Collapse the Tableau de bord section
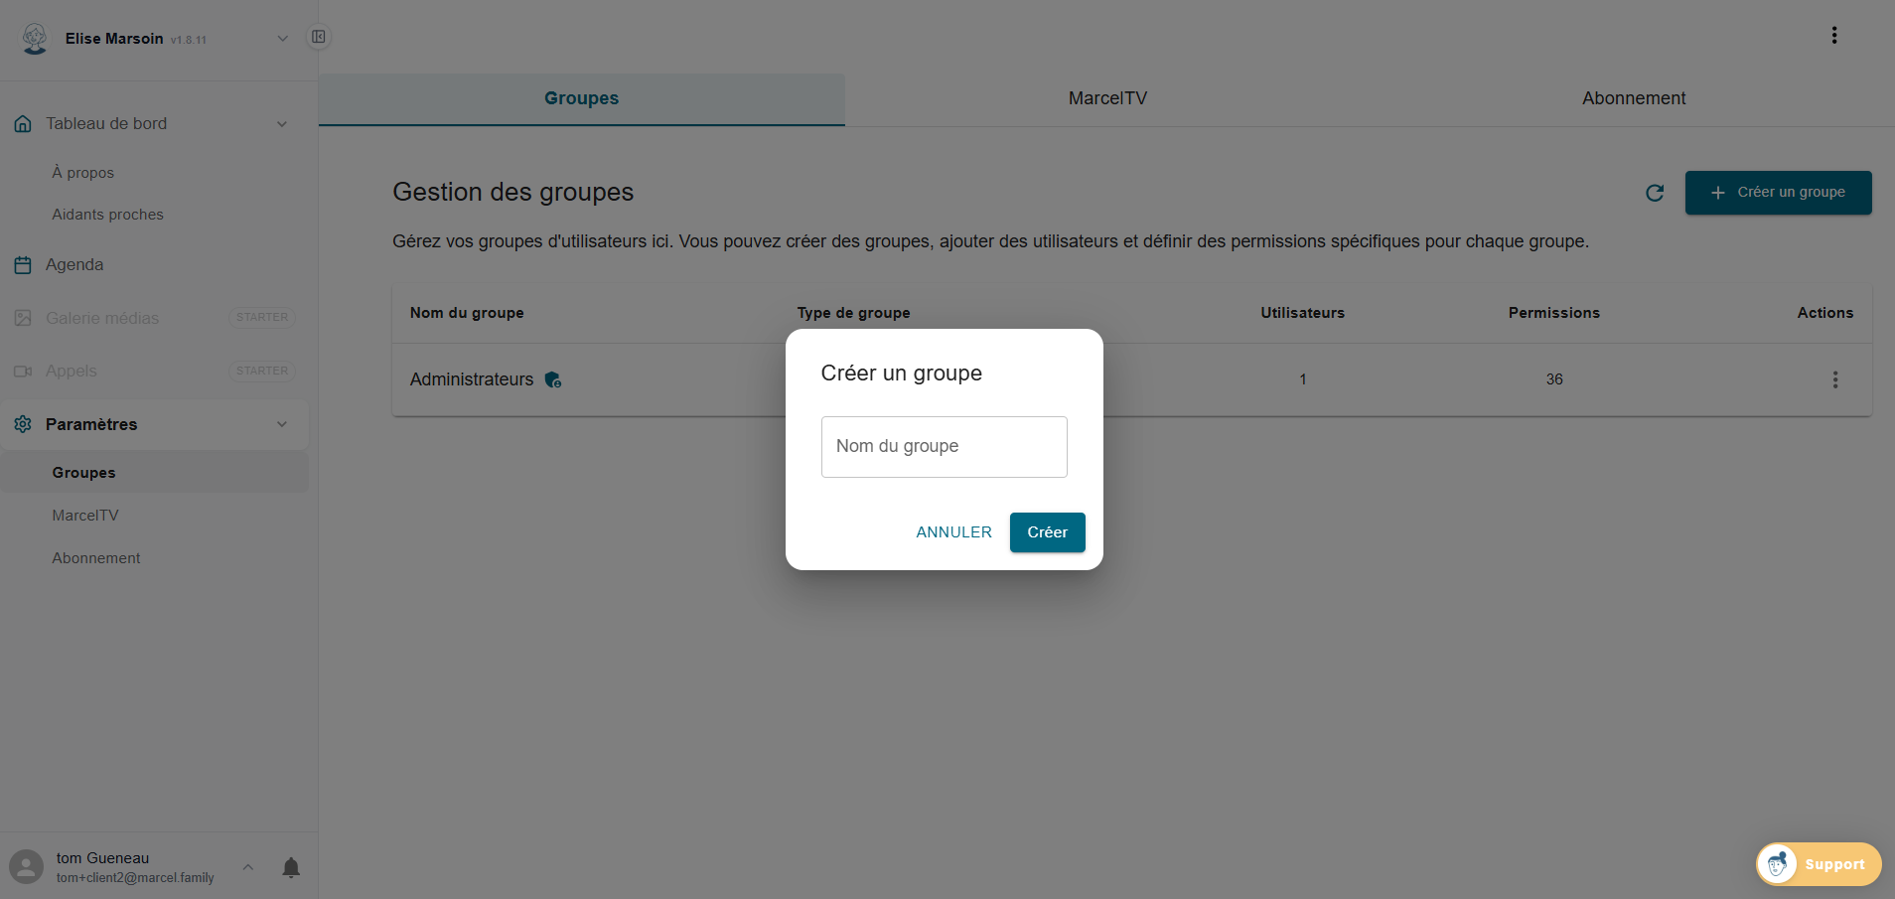Image resolution: width=1895 pixels, height=899 pixels. (x=282, y=123)
